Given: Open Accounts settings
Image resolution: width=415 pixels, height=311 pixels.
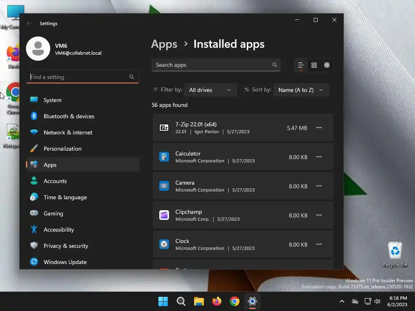Looking at the screenshot, I should pyautogui.click(x=83, y=181).
